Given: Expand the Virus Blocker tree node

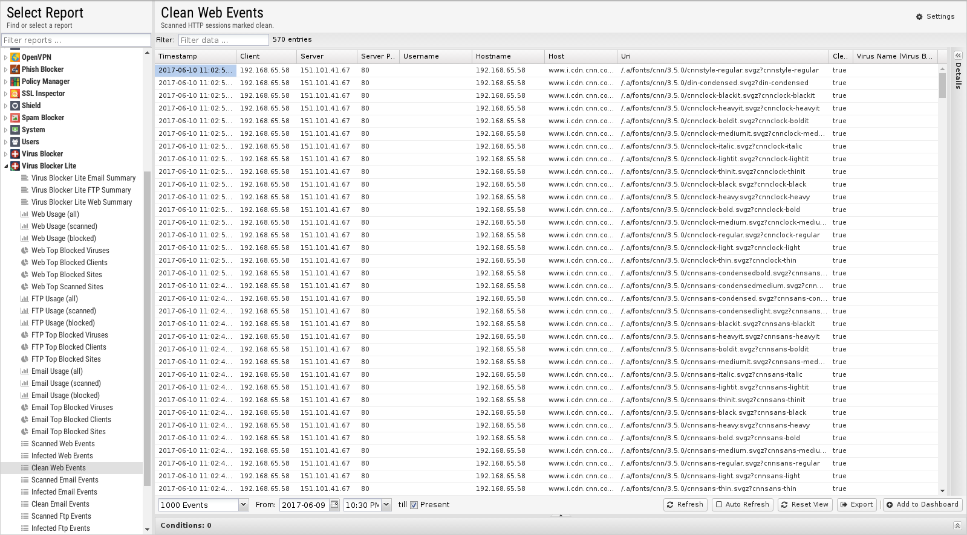Looking at the screenshot, I should (x=6, y=154).
